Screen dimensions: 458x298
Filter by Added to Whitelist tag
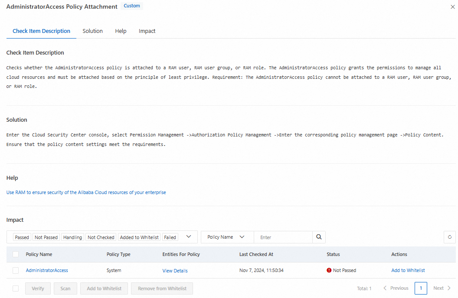click(x=139, y=237)
